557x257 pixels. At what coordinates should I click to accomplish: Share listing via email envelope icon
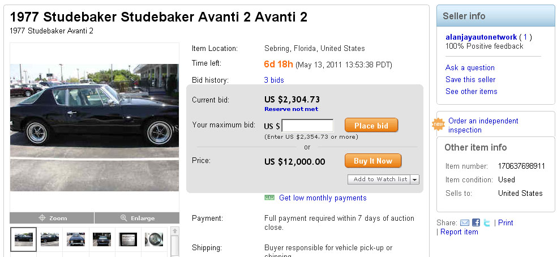click(x=465, y=223)
